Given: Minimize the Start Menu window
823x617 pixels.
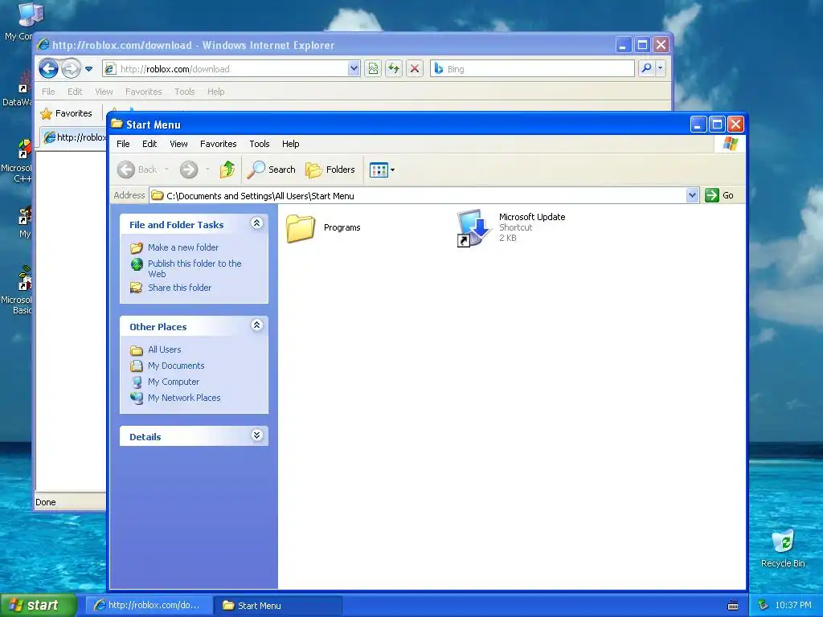Looking at the screenshot, I should (698, 125).
